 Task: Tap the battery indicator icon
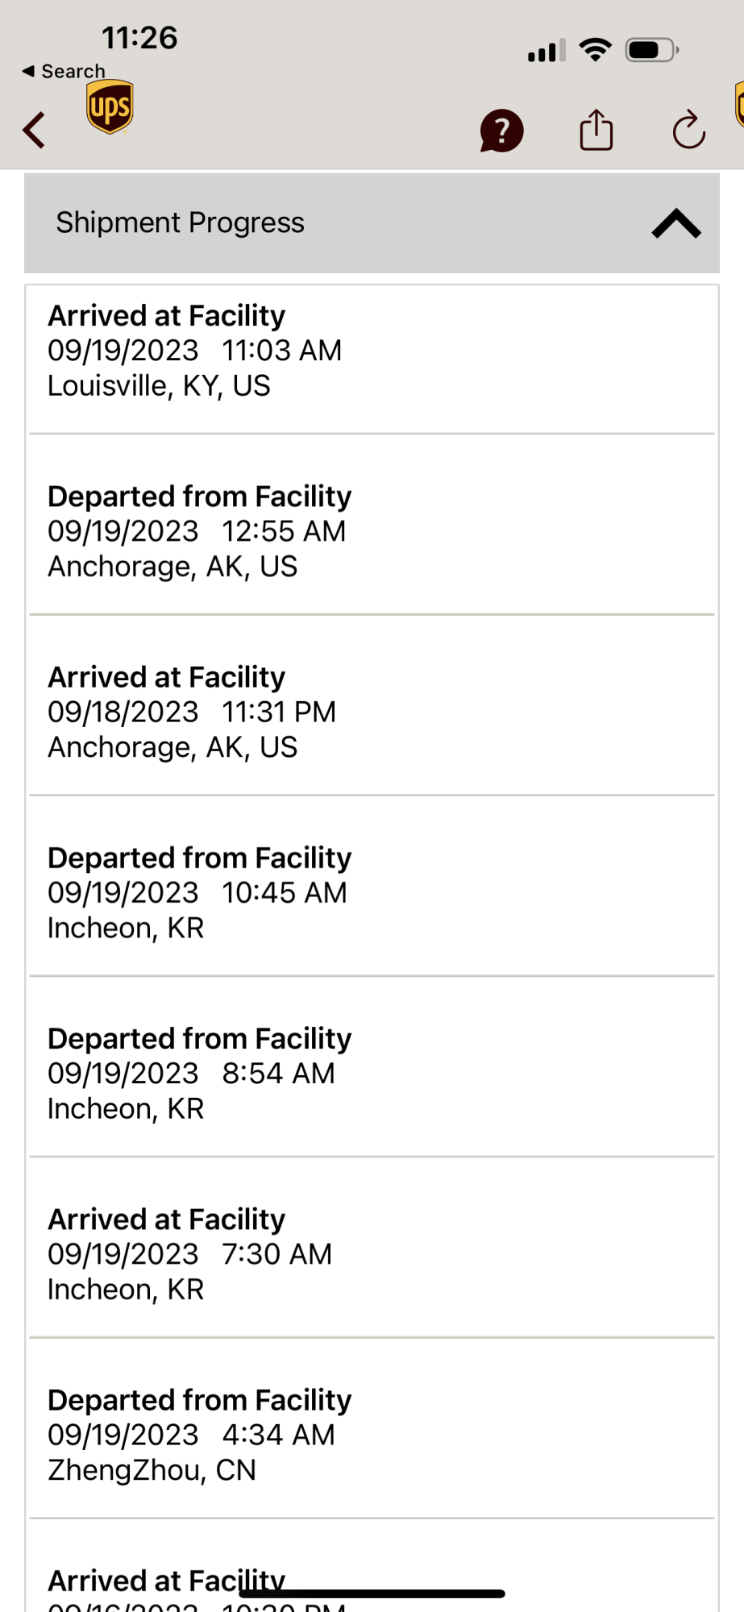650,50
